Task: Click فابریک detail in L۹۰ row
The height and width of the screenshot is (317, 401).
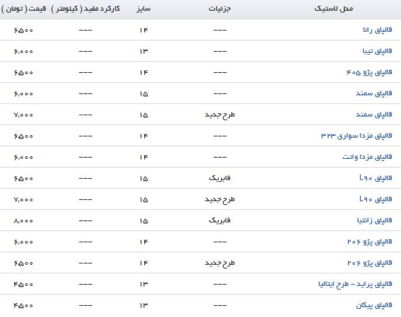Action: pyautogui.click(x=219, y=178)
